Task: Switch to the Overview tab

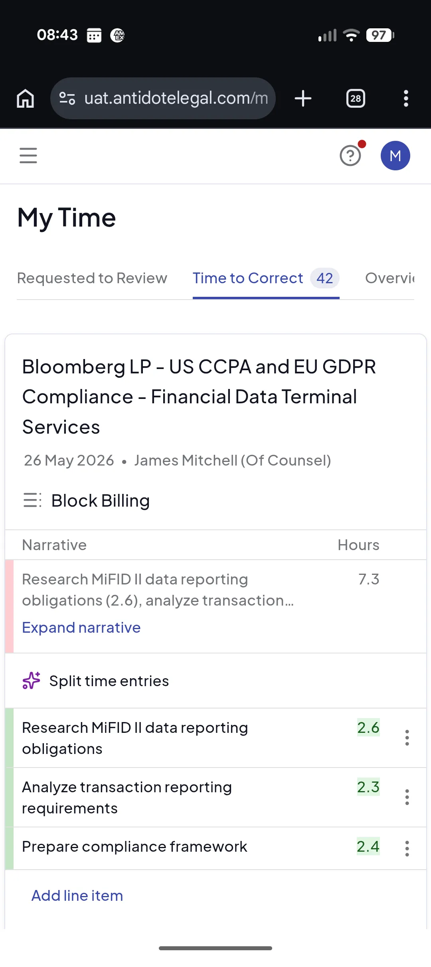Action: tap(390, 278)
